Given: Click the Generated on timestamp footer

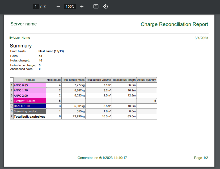Looking at the screenshot, I should (102, 158).
